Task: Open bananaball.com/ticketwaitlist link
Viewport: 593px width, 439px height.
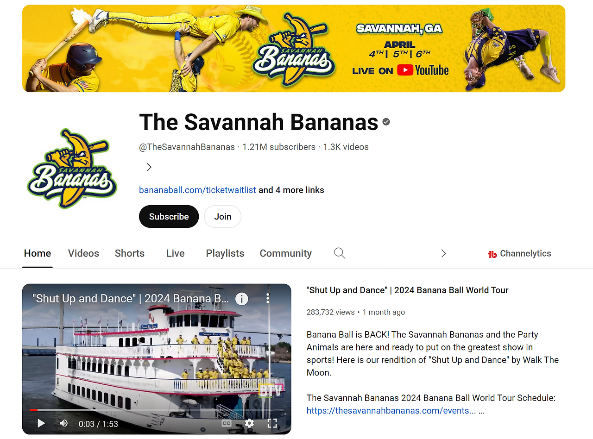Action: click(x=197, y=190)
